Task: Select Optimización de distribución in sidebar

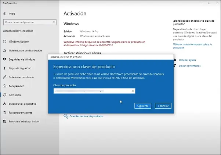Action: click(25, 50)
